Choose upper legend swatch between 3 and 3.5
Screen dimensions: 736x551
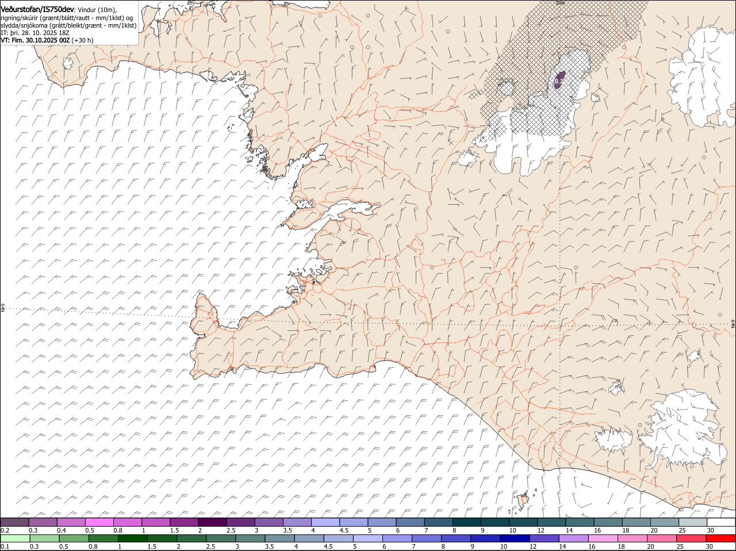[269, 522]
